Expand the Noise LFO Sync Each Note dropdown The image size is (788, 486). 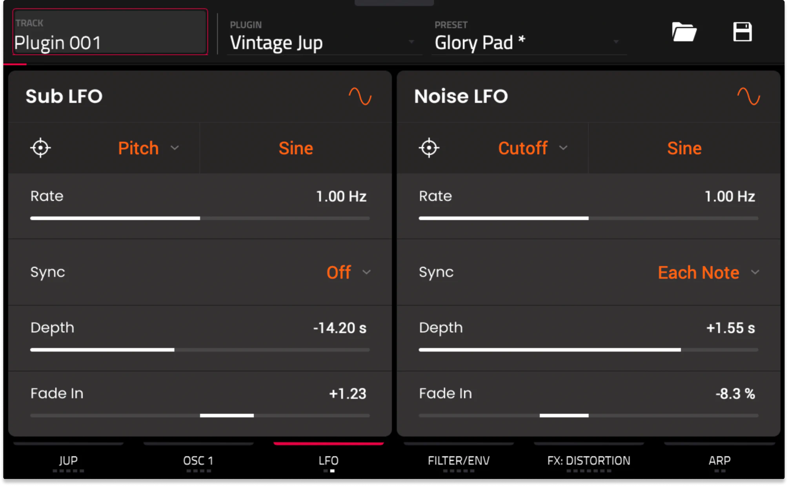(x=708, y=272)
